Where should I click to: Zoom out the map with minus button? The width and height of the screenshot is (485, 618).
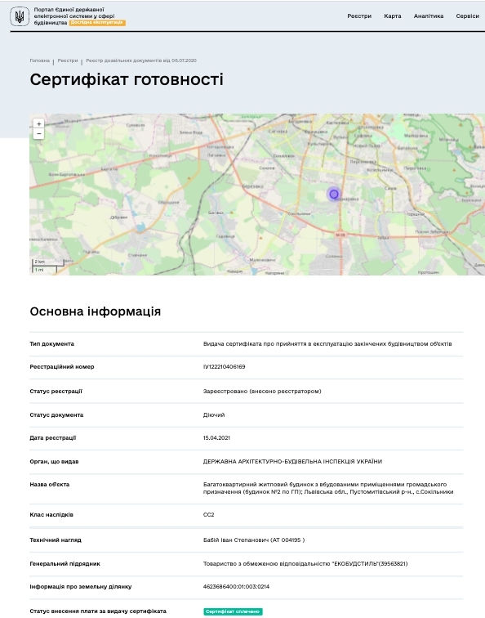pos(38,134)
